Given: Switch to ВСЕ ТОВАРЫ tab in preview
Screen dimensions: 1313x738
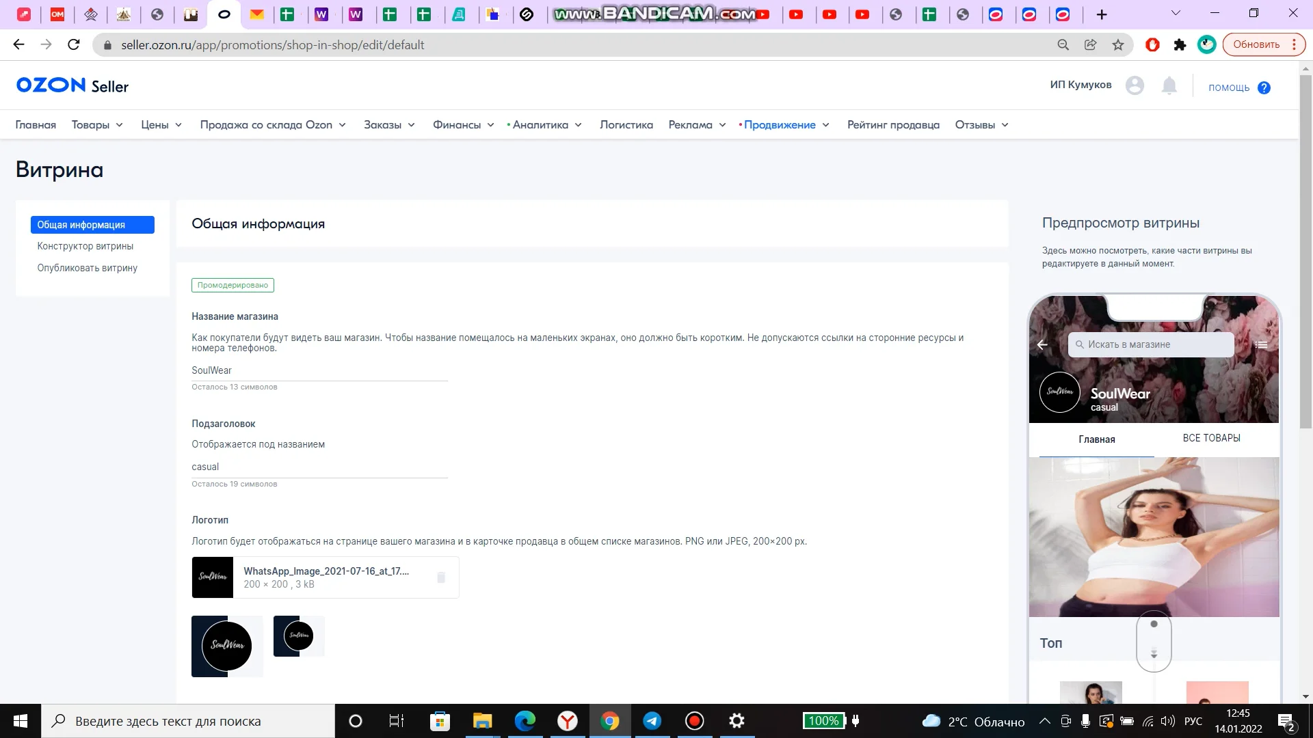Looking at the screenshot, I should coord(1211,438).
